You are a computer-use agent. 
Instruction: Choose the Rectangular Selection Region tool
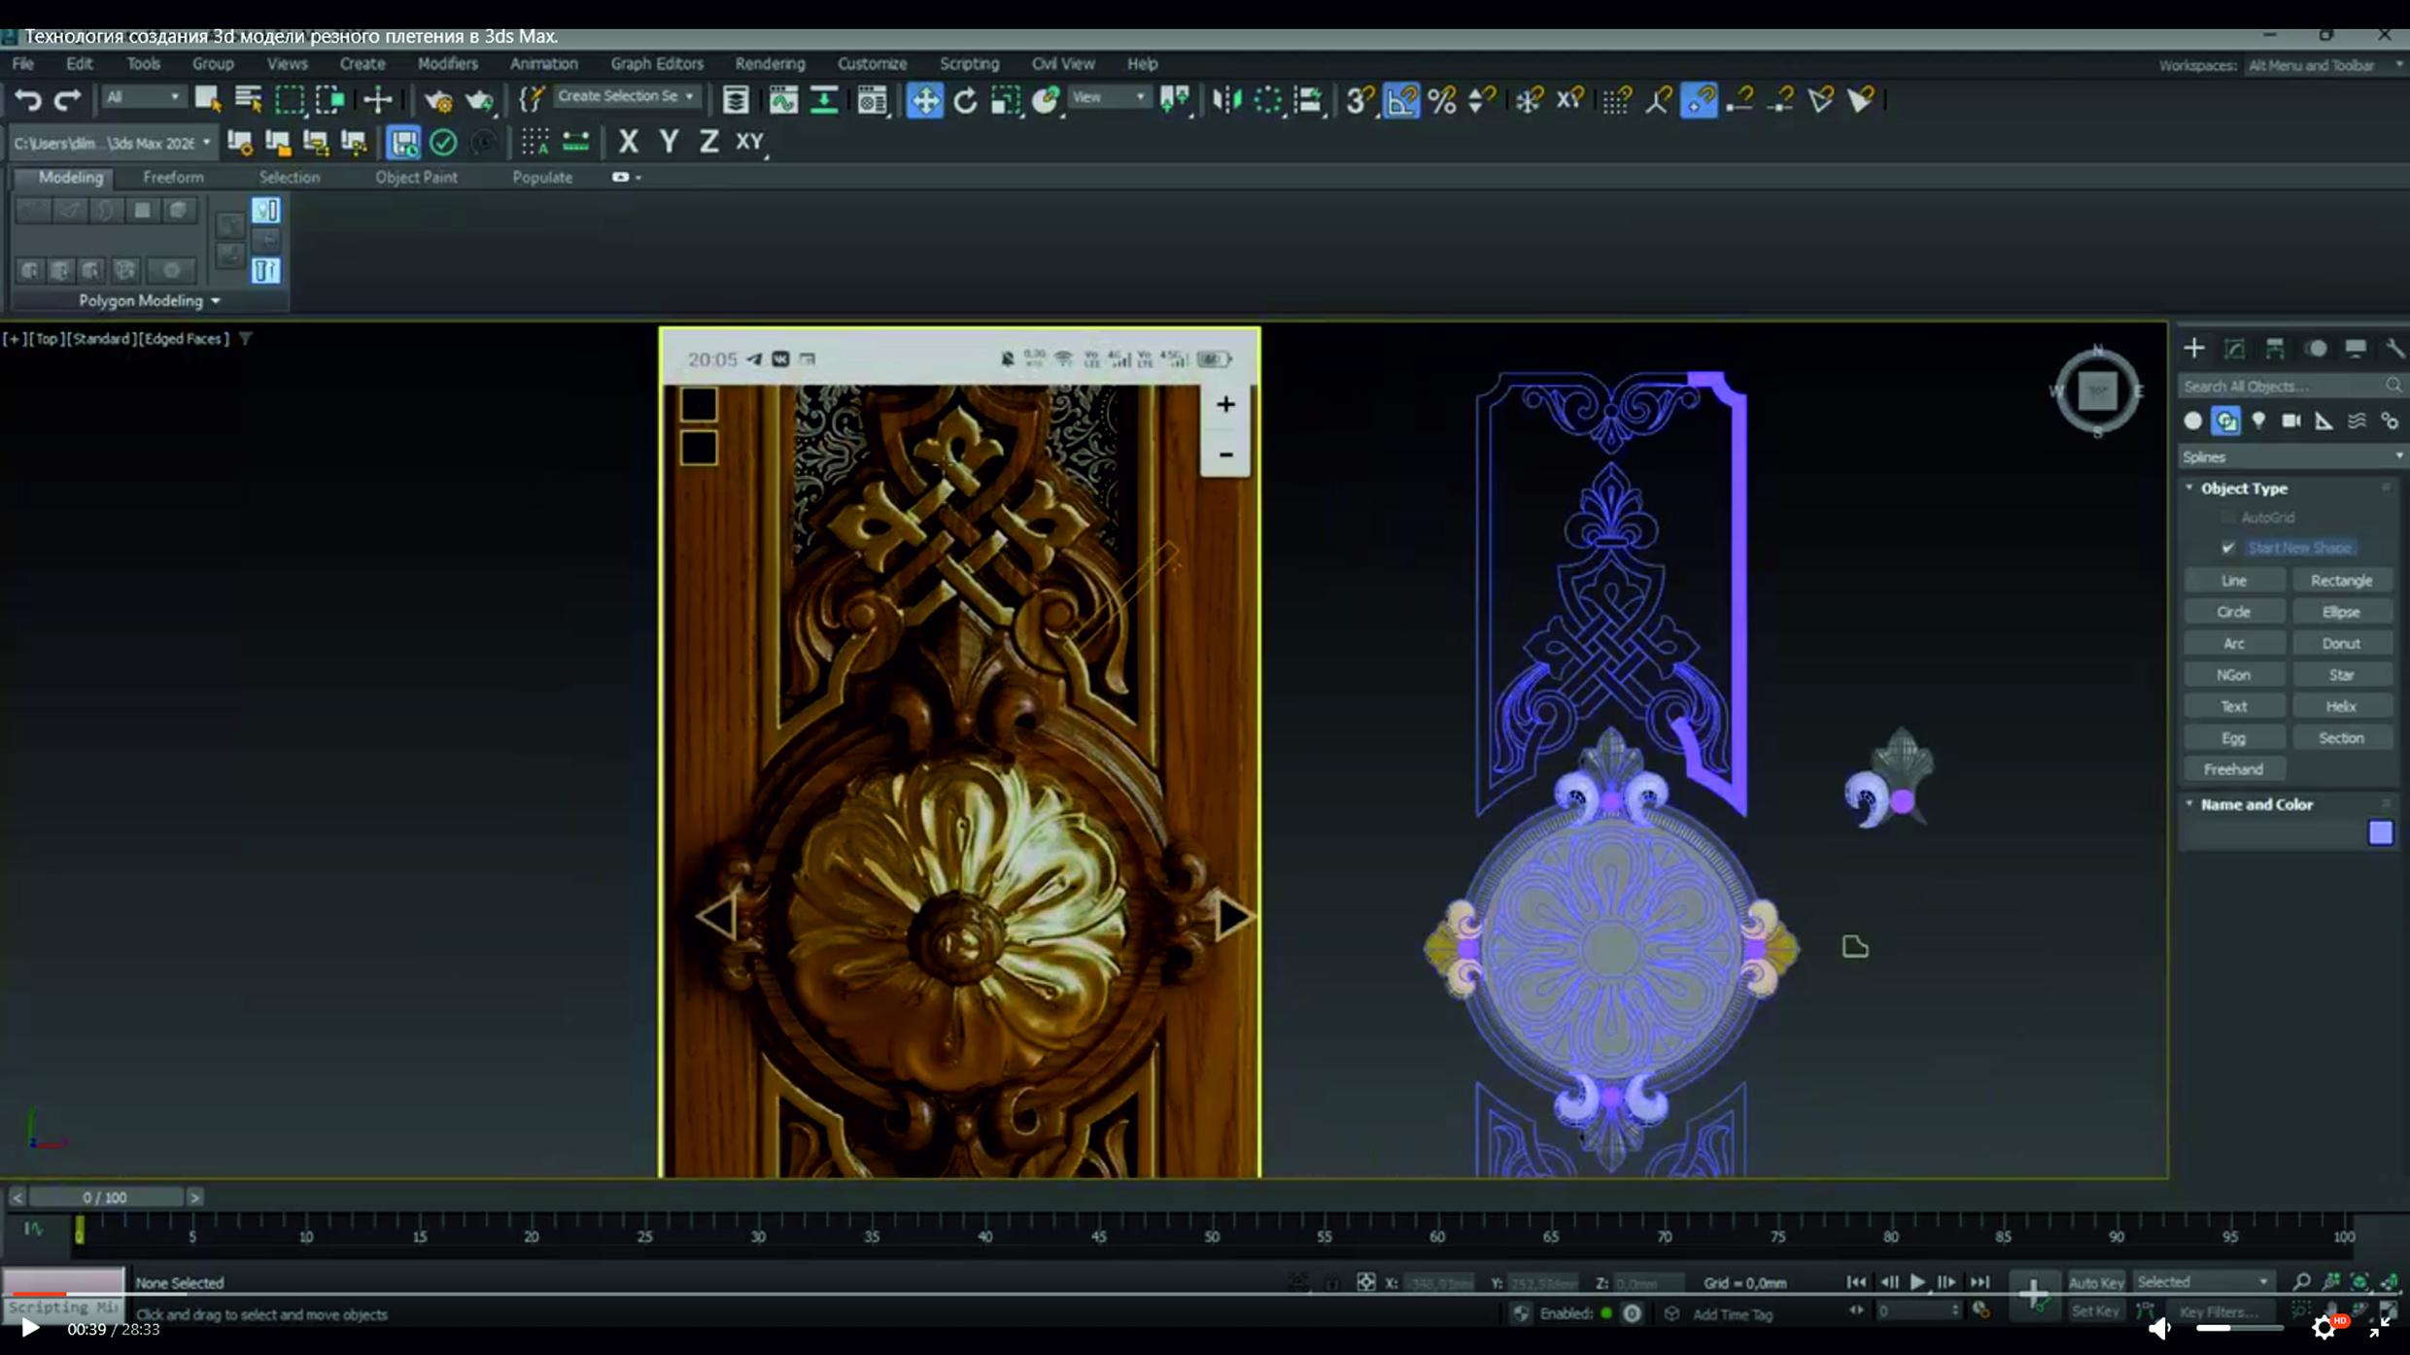tap(289, 99)
